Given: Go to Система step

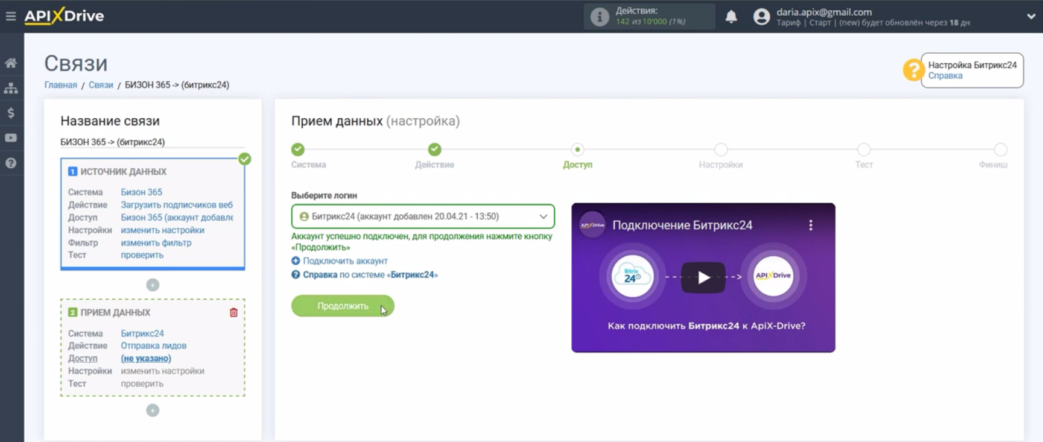Looking at the screenshot, I should coord(298,150).
